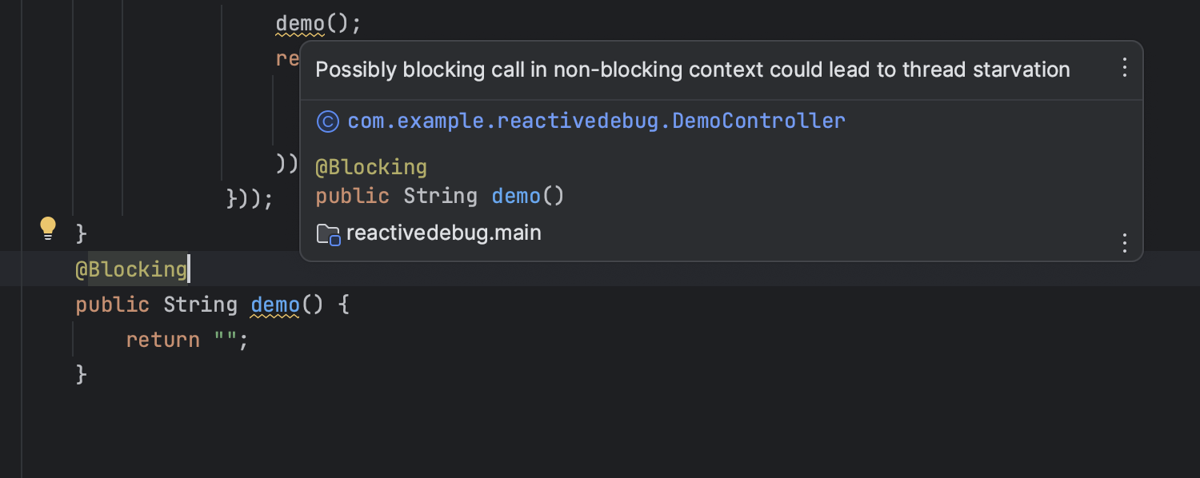Viewport: 1200px width, 478px height.
Task: Click the class icon next to DemoController
Action: coord(328,121)
